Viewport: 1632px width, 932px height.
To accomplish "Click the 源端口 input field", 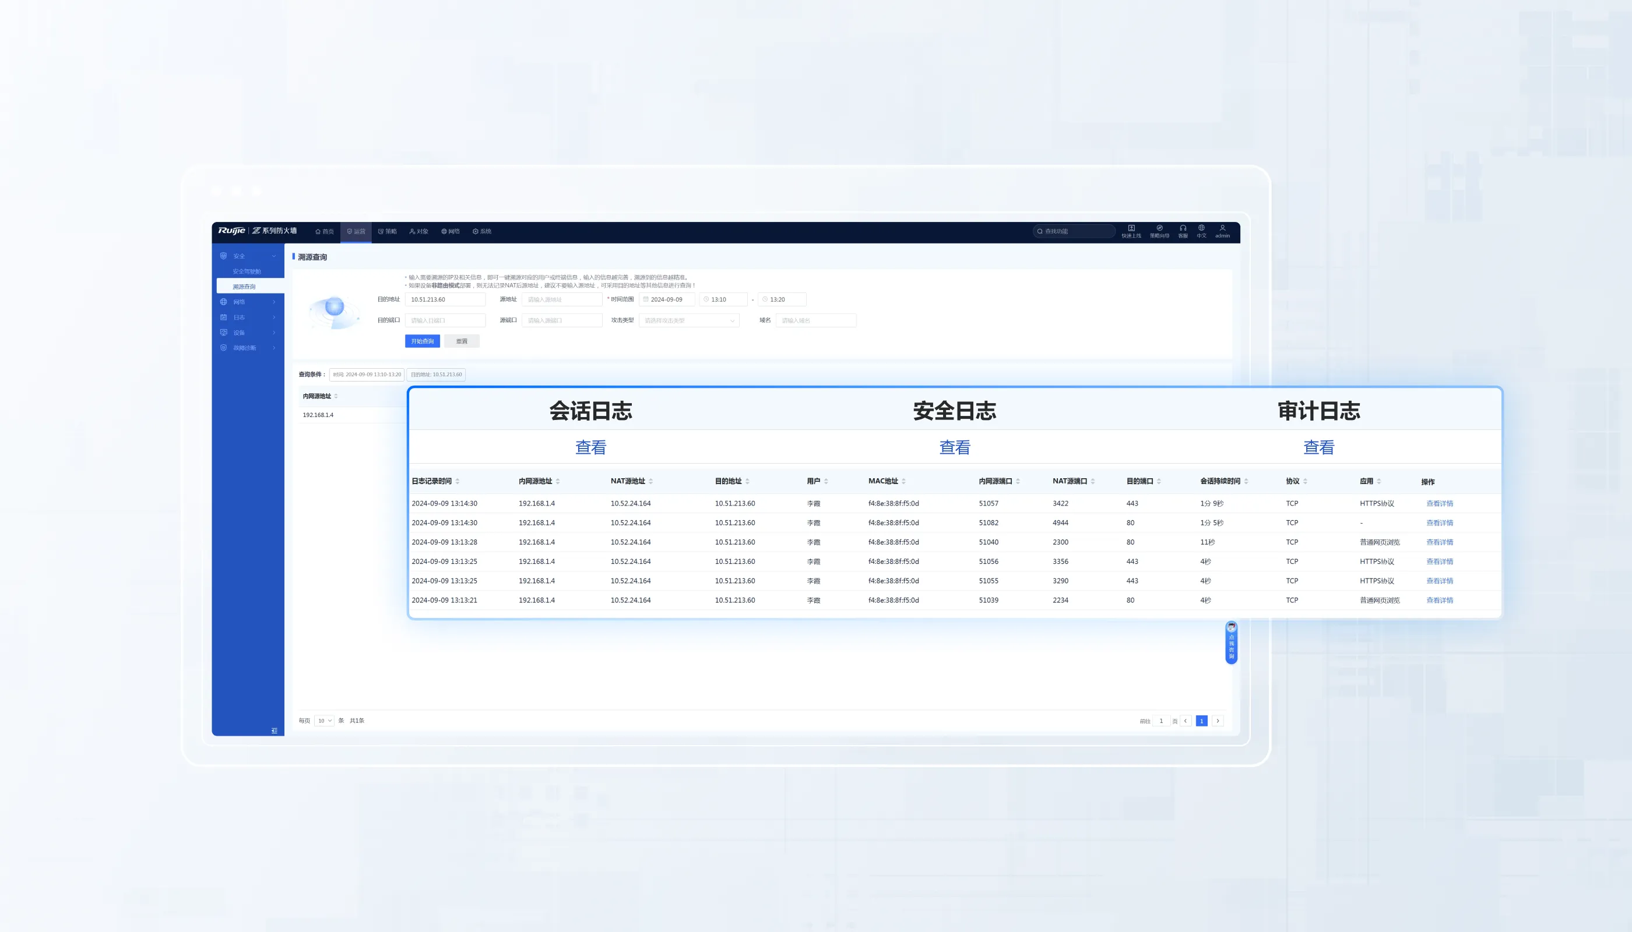I will [562, 321].
